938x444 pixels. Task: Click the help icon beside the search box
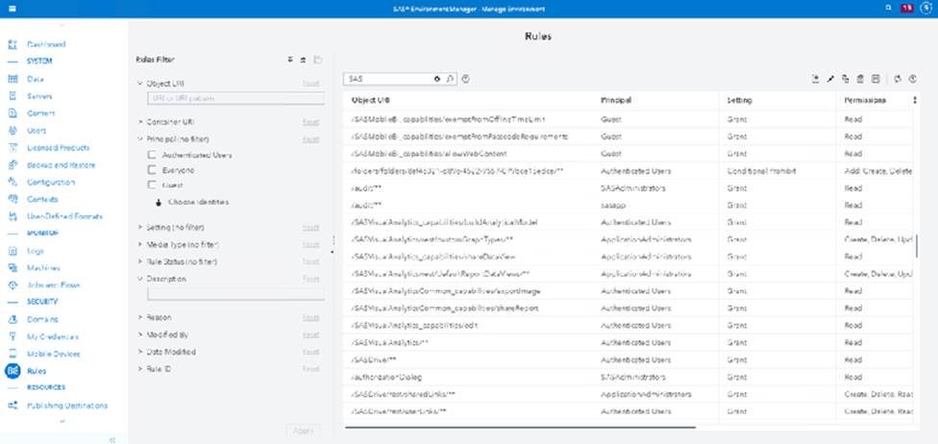(x=466, y=79)
